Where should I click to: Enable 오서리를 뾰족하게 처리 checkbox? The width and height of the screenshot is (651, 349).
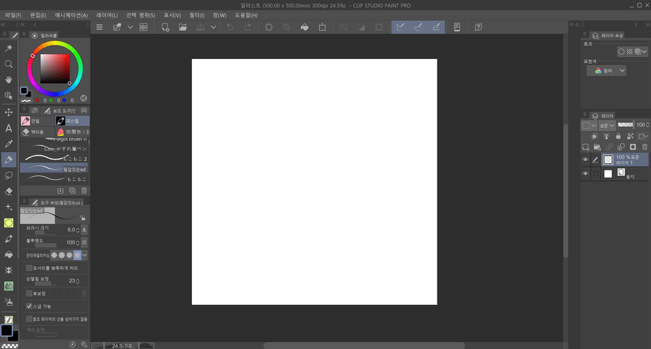[29, 268]
